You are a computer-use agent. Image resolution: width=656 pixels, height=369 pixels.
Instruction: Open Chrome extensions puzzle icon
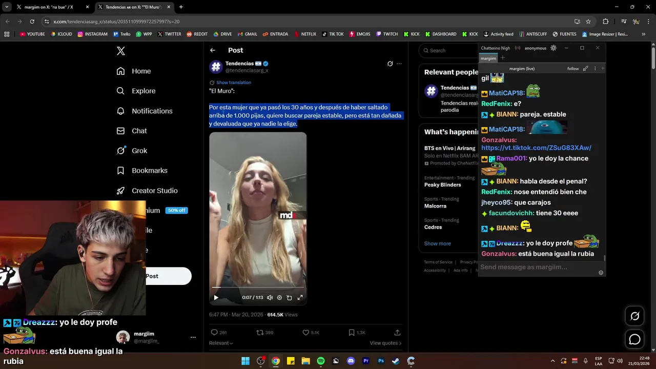tap(605, 22)
